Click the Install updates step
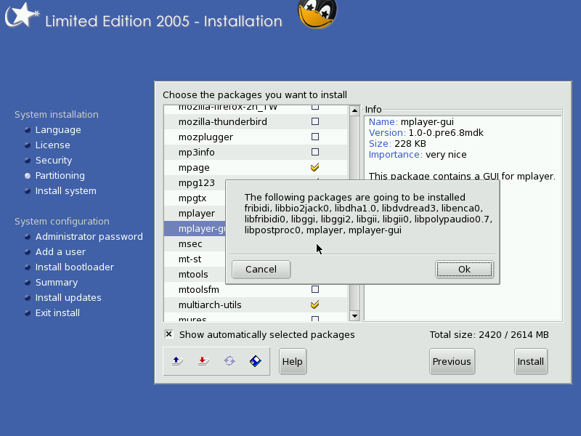The height and width of the screenshot is (436, 581). click(68, 297)
